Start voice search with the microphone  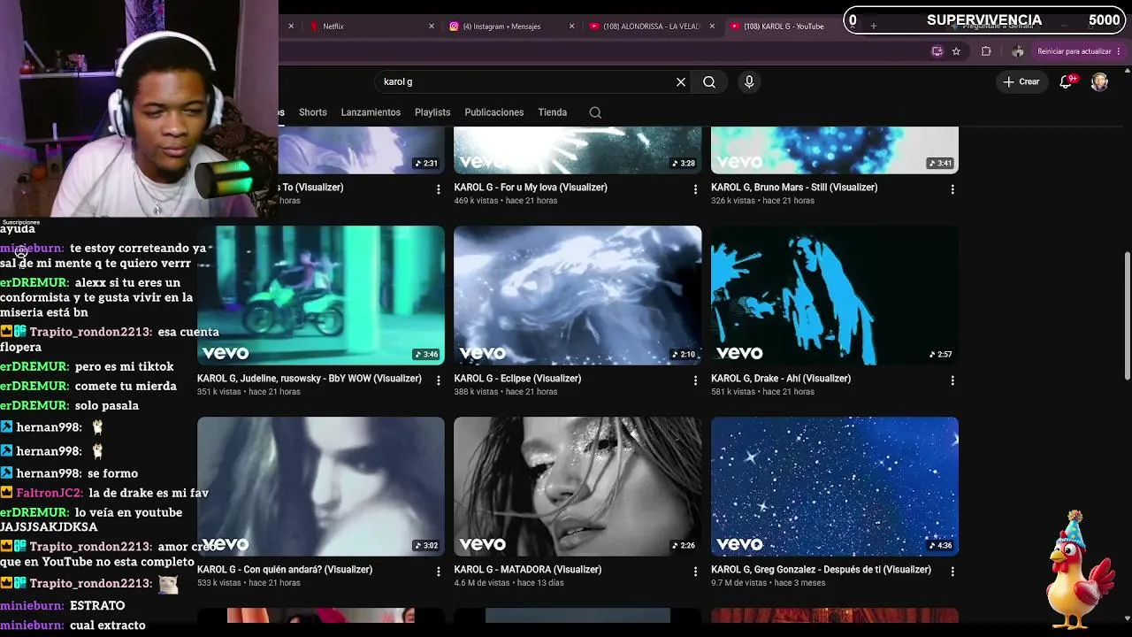tap(749, 81)
